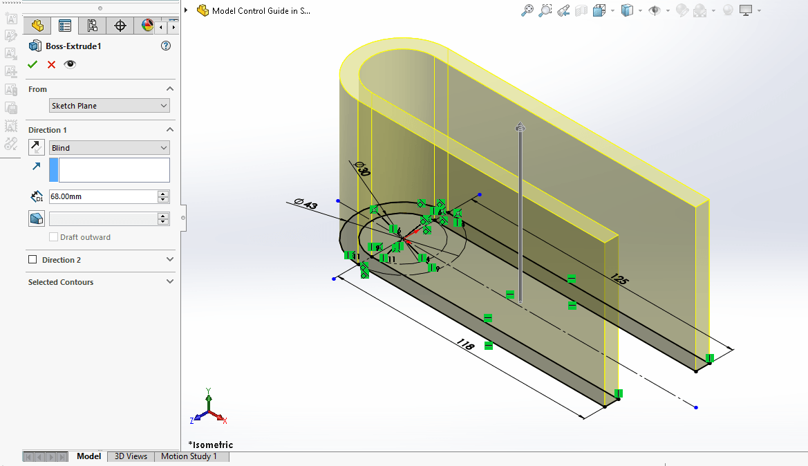Click the Previous View icon
808x466 pixels.
(563, 10)
